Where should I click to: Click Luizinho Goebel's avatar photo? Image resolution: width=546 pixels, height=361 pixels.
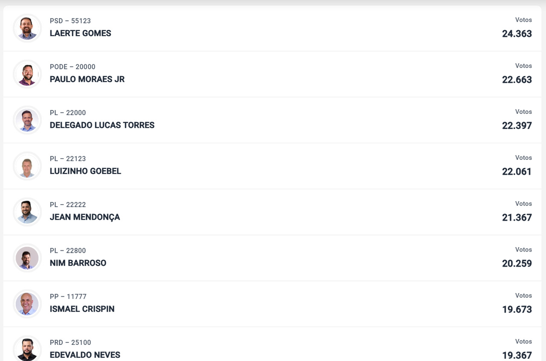point(27,166)
